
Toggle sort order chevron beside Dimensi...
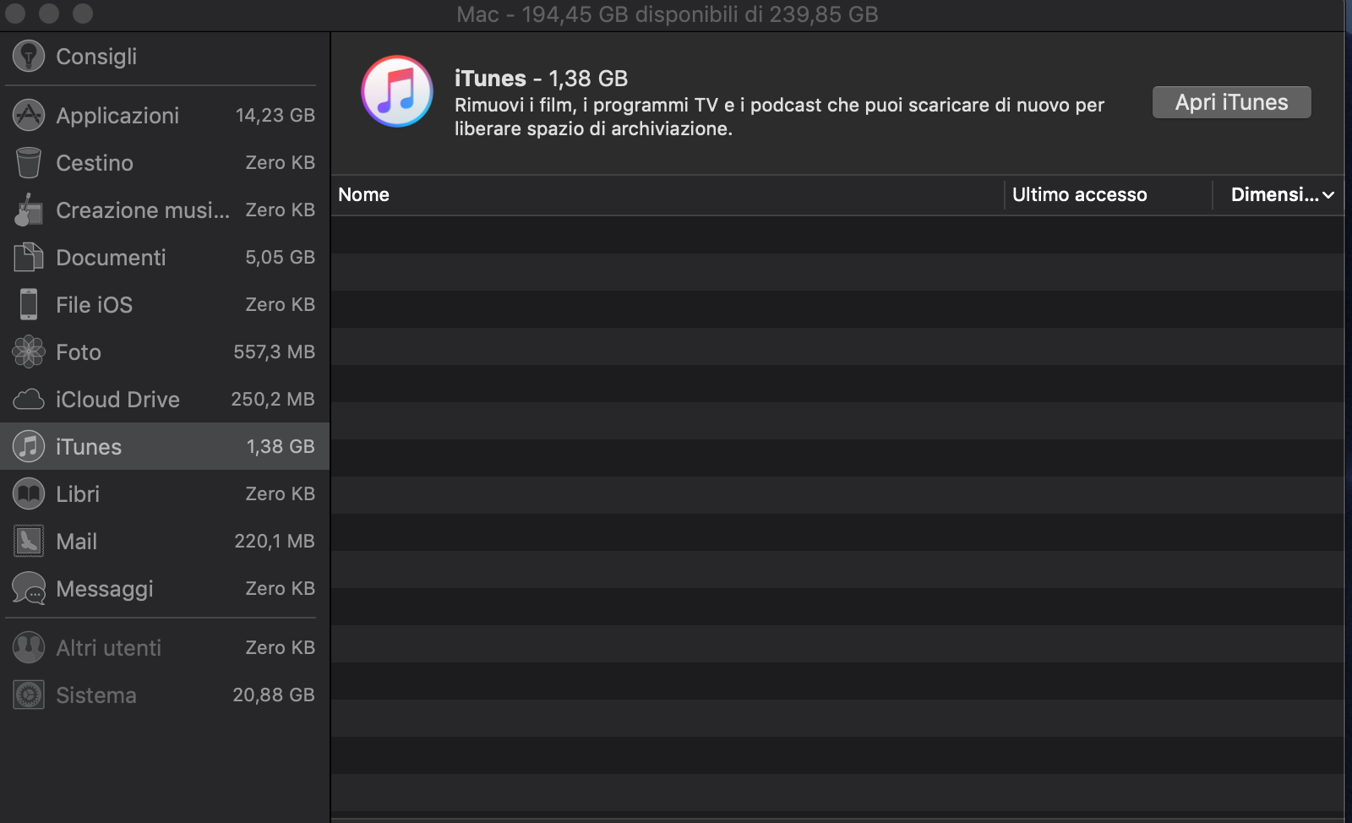coord(1328,195)
